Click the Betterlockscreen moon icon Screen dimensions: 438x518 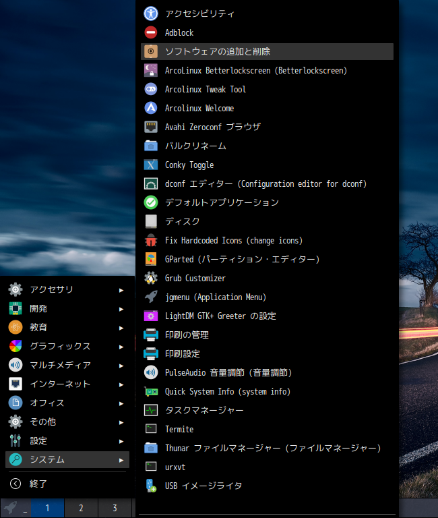click(x=151, y=70)
